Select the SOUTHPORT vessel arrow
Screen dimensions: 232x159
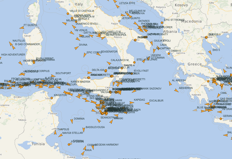click(53, 76)
